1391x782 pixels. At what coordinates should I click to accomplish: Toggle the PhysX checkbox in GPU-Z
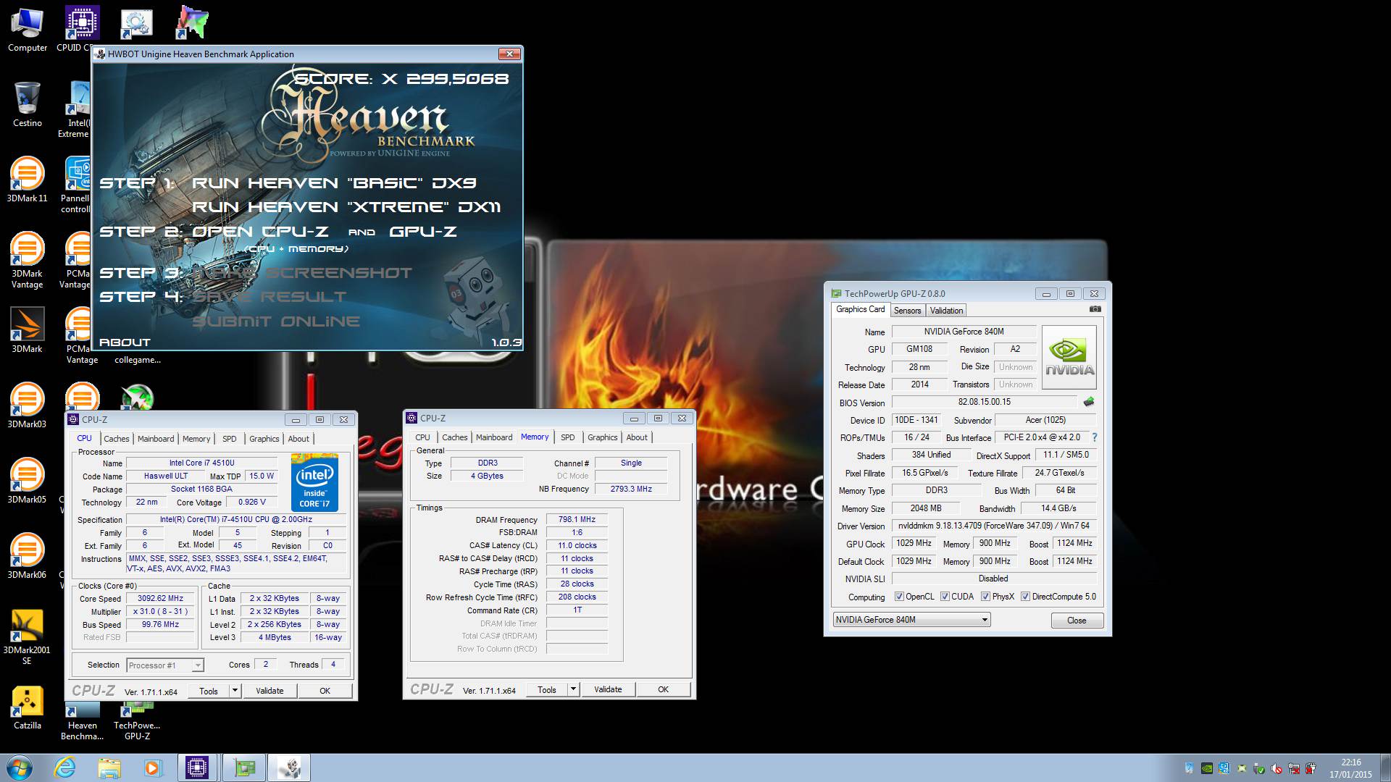[985, 597]
